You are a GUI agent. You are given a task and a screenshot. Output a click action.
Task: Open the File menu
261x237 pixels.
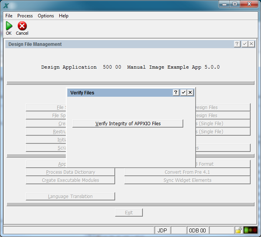9,16
